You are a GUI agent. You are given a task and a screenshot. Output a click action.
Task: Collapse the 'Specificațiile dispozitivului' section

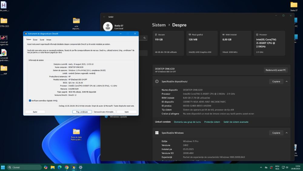coord(287,82)
